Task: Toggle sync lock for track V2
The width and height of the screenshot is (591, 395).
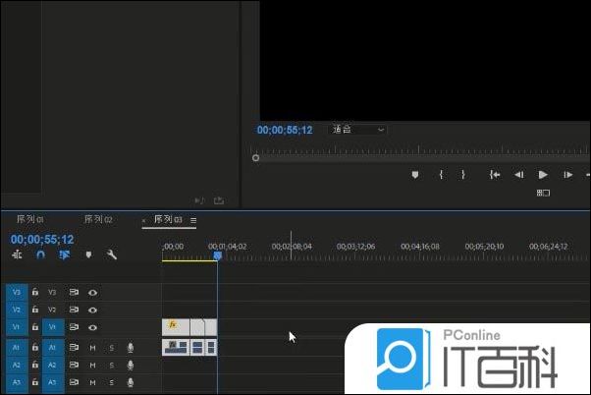Action: [x=74, y=310]
